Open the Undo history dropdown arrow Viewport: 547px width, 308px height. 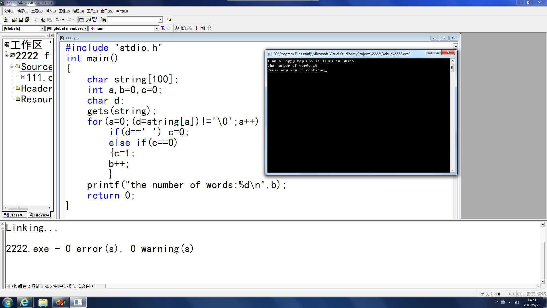coord(63,20)
